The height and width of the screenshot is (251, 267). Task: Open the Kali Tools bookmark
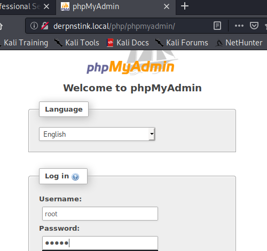[x=76, y=43]
